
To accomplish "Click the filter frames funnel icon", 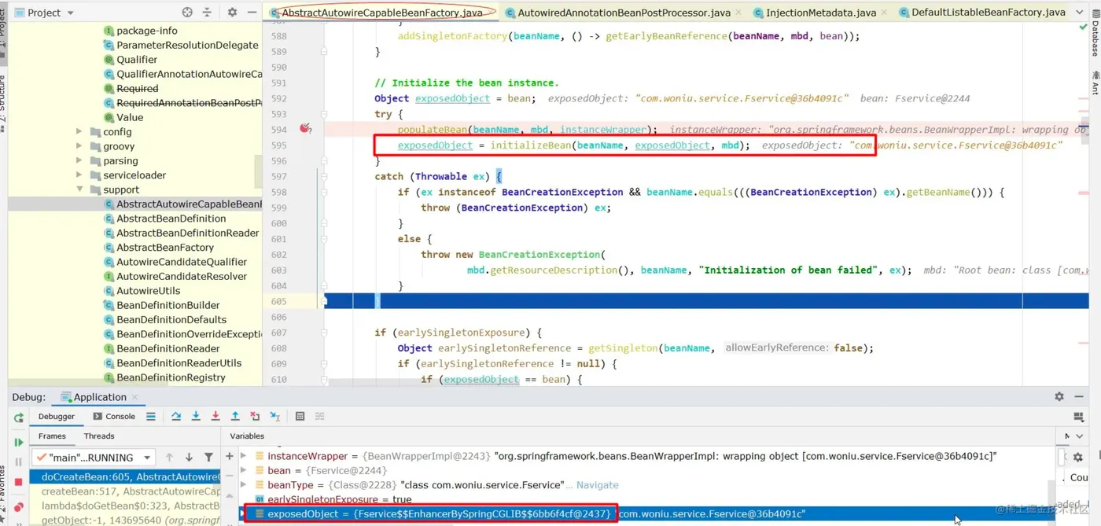I will tap(208, 457).
